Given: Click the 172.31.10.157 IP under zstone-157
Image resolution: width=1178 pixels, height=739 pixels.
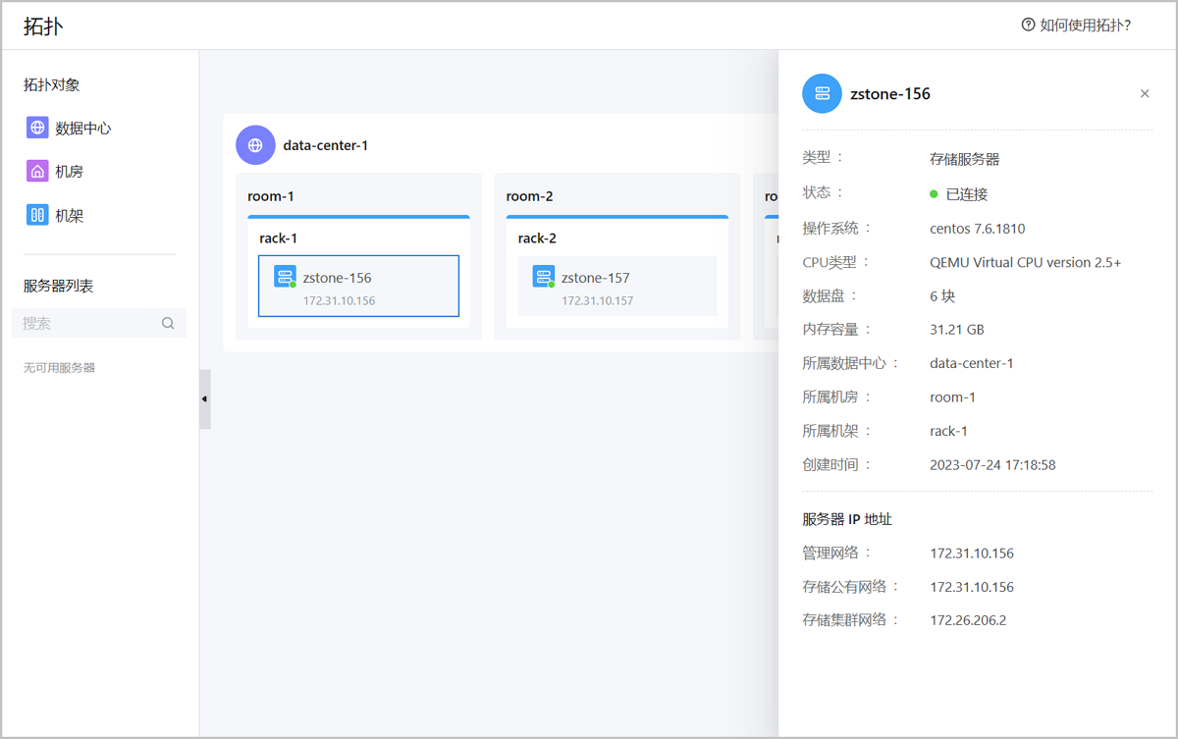Looking at the screenshot, I should point(598,300).
